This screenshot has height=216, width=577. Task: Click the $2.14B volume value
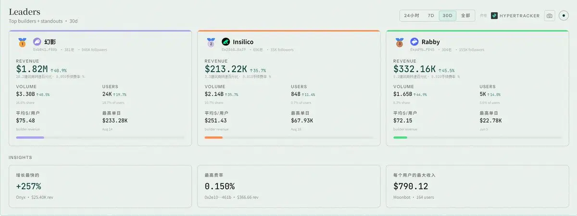pyautogui.click(x=214, y=94)
